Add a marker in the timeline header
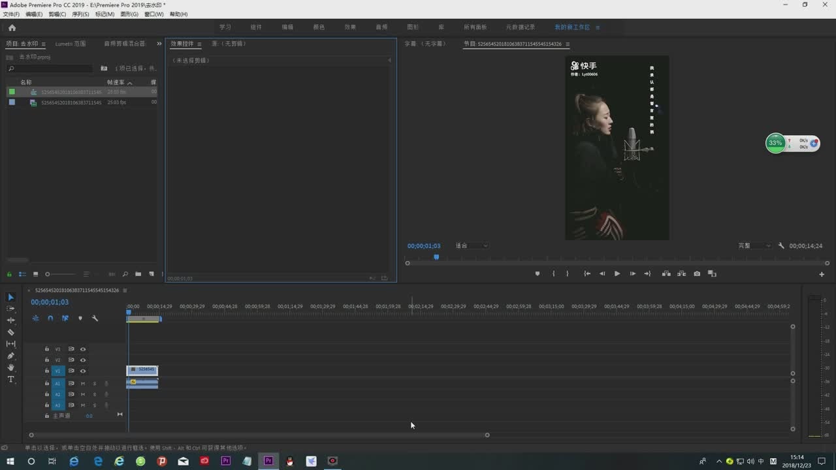836x470 pixels. (x=80, y=318)
